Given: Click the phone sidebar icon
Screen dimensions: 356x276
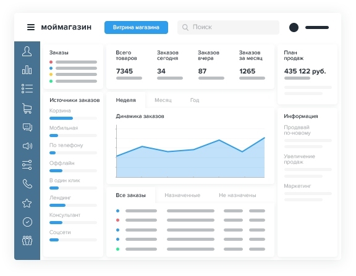Looking at the screenshot, I should 27,184.
